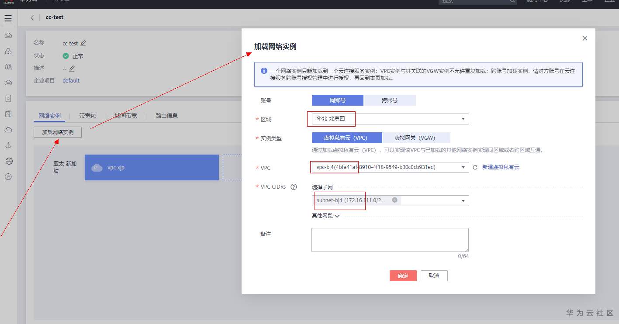Select the vpc-xjp network instance card

(152, 167)
